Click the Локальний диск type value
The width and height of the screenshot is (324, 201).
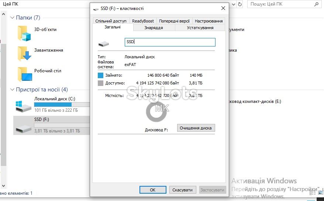pyautogui.click(x=140, y=57)
